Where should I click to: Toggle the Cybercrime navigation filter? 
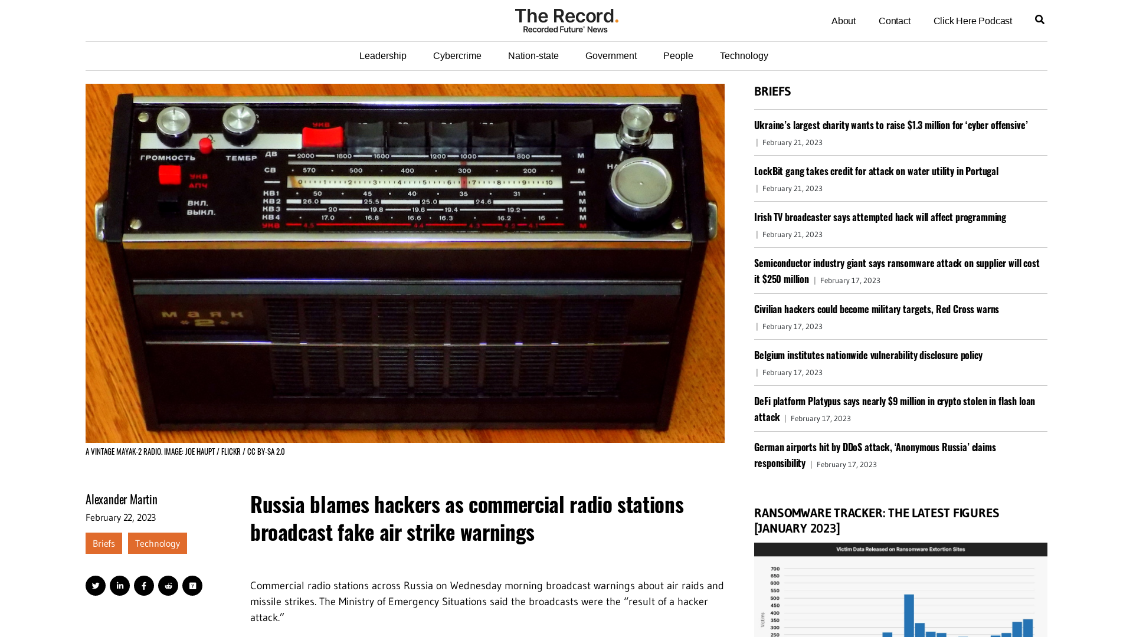tap(457, 55)
